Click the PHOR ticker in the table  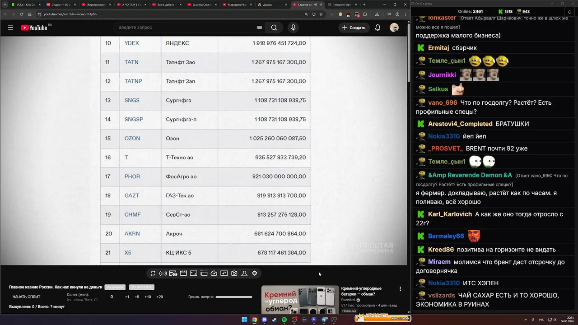click(x=132, y=176)
